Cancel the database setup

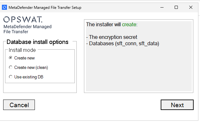pyautogui.click(x=19, y=105)
